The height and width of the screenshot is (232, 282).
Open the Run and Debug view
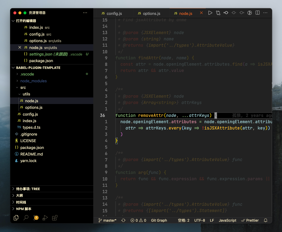(45, 218)
